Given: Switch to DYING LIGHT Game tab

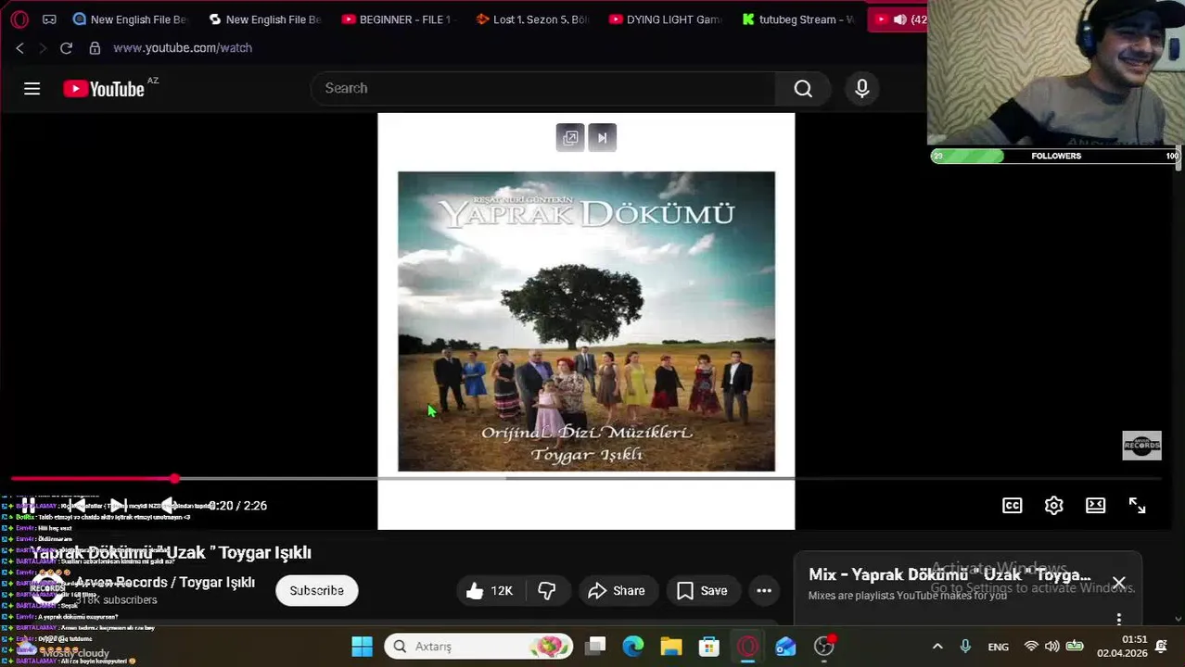Looking at the screenshot, I should click(x=667, y=19).
